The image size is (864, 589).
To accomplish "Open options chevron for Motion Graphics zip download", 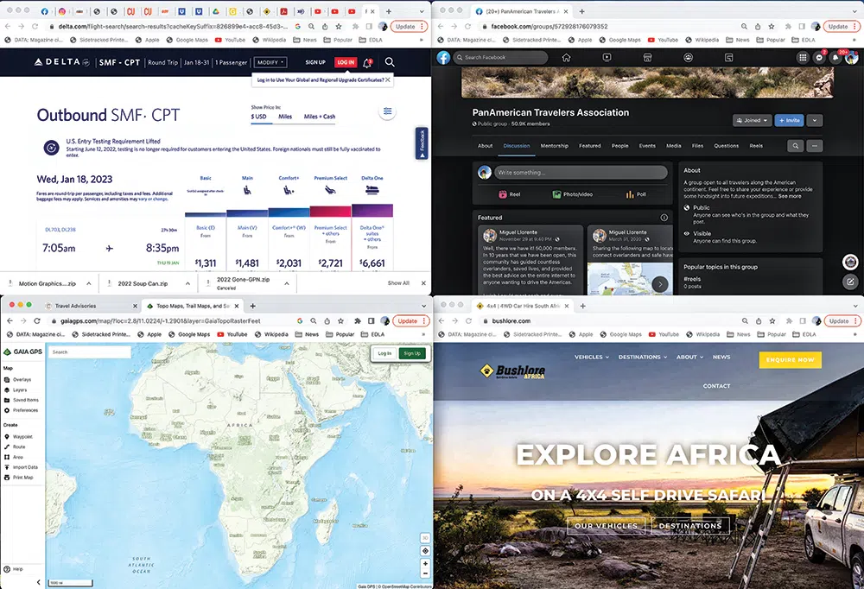I will coord(89,284).
